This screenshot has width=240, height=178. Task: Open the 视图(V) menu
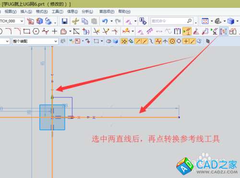pyautogui.click(x=11, y=12)
